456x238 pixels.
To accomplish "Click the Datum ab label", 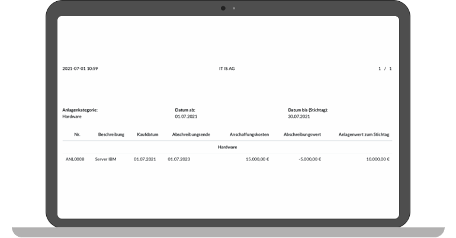I will tap(185, 110).
